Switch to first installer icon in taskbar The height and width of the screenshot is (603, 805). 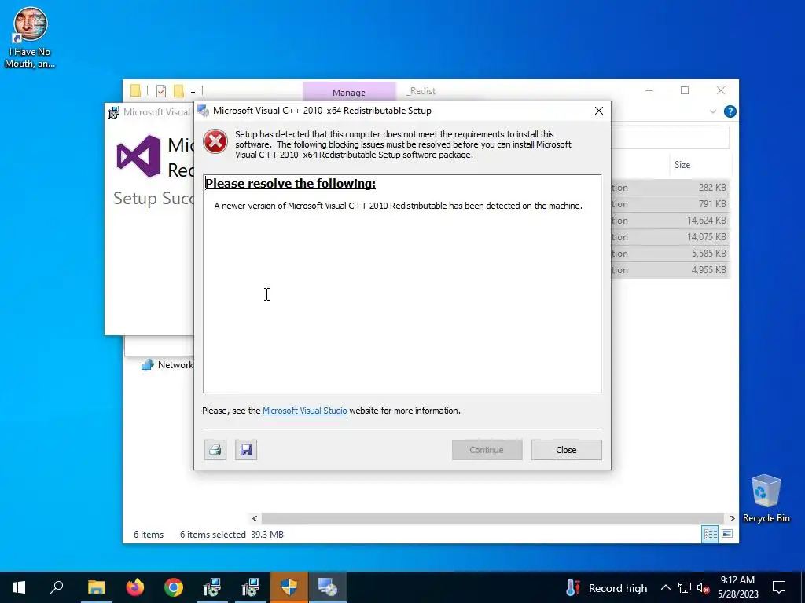[x=211, y=587]
